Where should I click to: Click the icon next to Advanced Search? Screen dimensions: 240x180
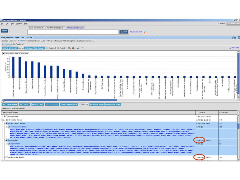click(x=144, y=32)
